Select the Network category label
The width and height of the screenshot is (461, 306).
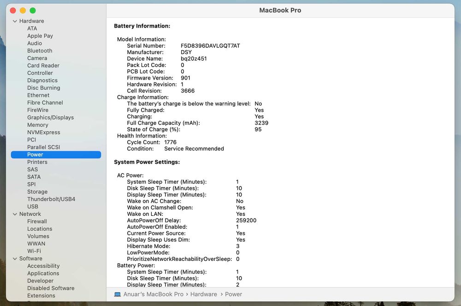(30, 214)
